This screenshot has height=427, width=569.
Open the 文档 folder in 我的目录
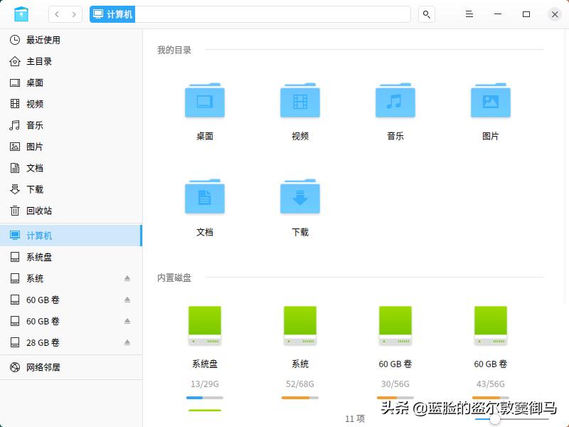204,197
